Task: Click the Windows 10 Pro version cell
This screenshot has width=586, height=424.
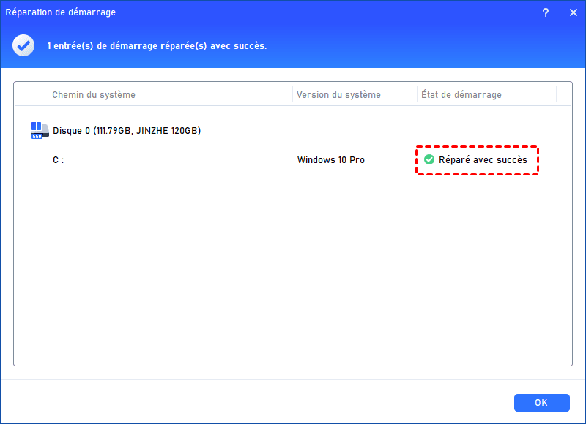Action: 330,160
